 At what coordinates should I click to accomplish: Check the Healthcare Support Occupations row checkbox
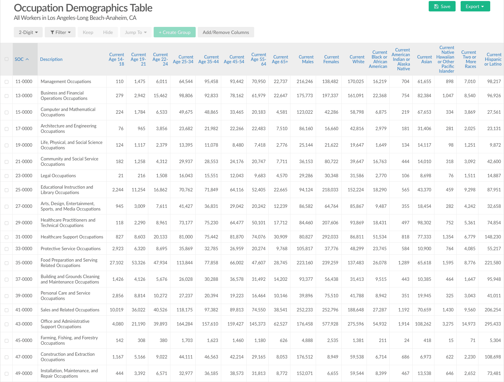click(x=6, y=237)
